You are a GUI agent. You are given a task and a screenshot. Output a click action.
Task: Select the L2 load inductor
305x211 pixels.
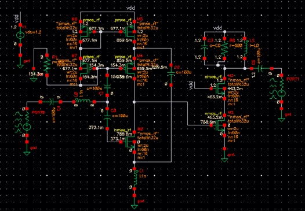[245, 49]
